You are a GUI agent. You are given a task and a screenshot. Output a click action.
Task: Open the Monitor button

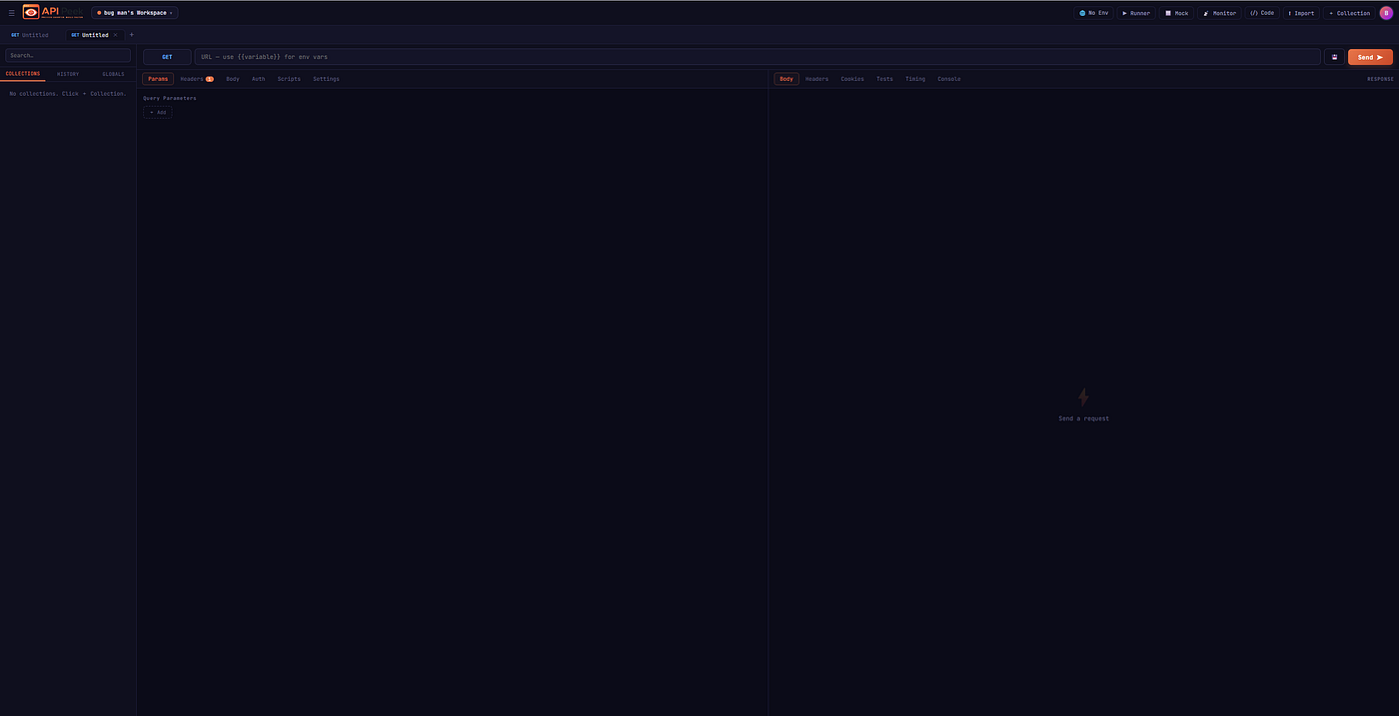[x=1219, y=13]
